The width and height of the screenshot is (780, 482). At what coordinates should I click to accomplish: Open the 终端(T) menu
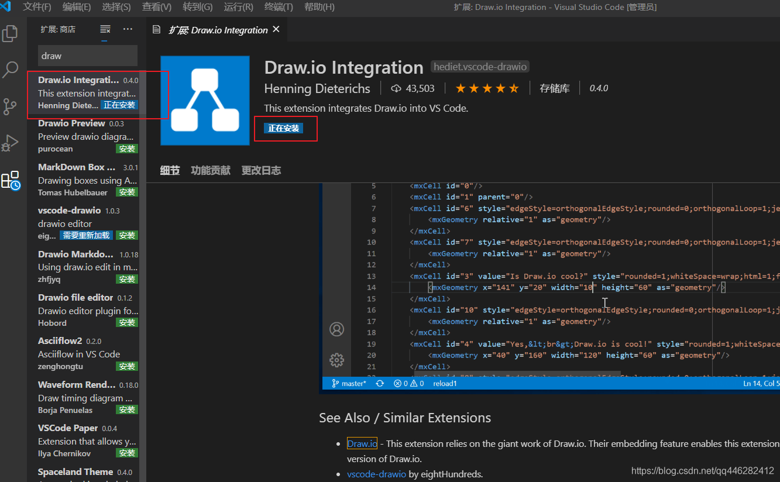[x=279, y=7]
